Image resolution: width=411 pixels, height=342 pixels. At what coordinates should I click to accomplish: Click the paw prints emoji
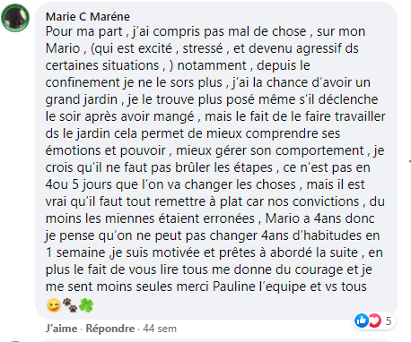click(x=70, y=305)
